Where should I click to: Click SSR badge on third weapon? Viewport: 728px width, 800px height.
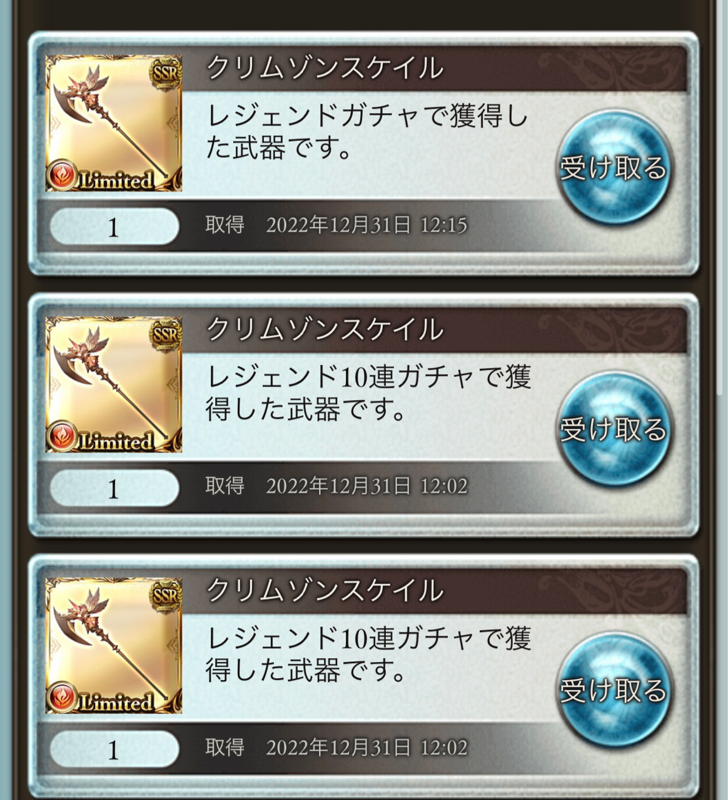pyautogui.click(x=166, y=596)
